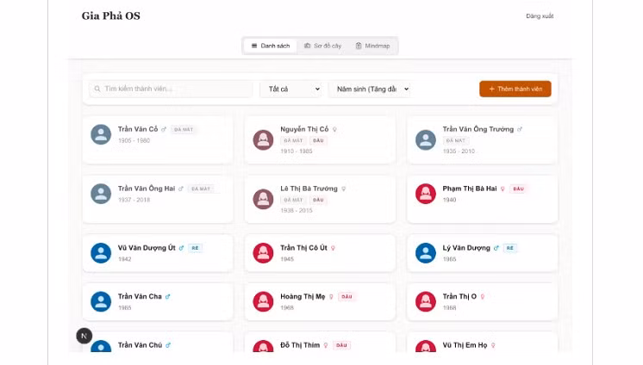Open the 'Năm sinh' sort dropdown
Screen dimensions: 643x365
369,89
